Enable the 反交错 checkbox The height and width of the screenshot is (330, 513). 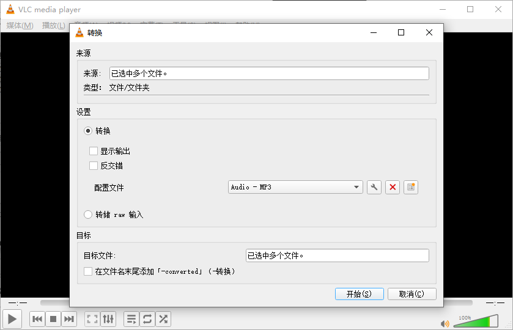pyautogui.click(x=94, y=166)
